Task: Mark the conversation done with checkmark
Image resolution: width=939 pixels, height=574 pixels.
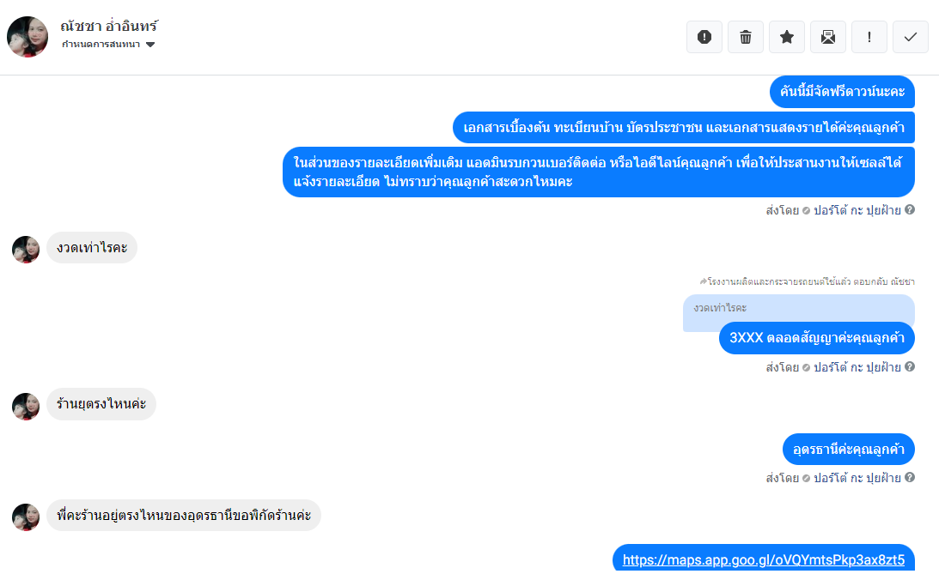Action: [911, 37]
